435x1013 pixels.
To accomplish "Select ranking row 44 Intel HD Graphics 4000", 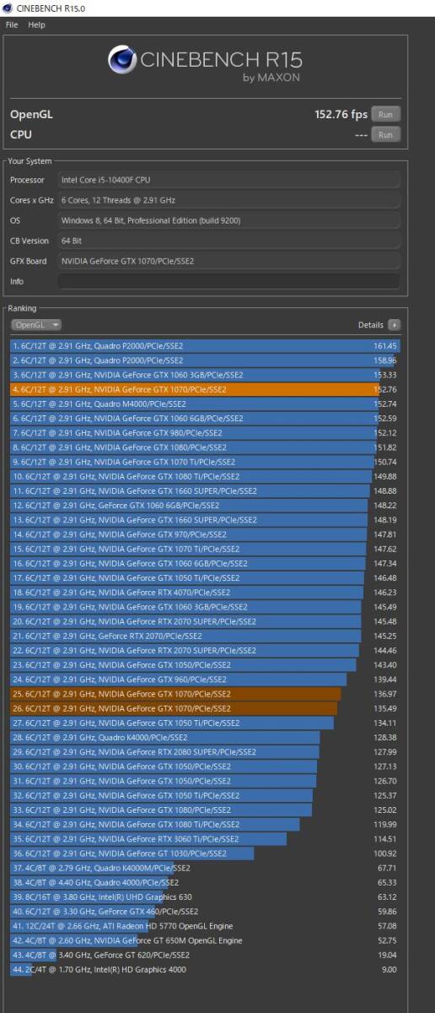I will tap(205, 969).
